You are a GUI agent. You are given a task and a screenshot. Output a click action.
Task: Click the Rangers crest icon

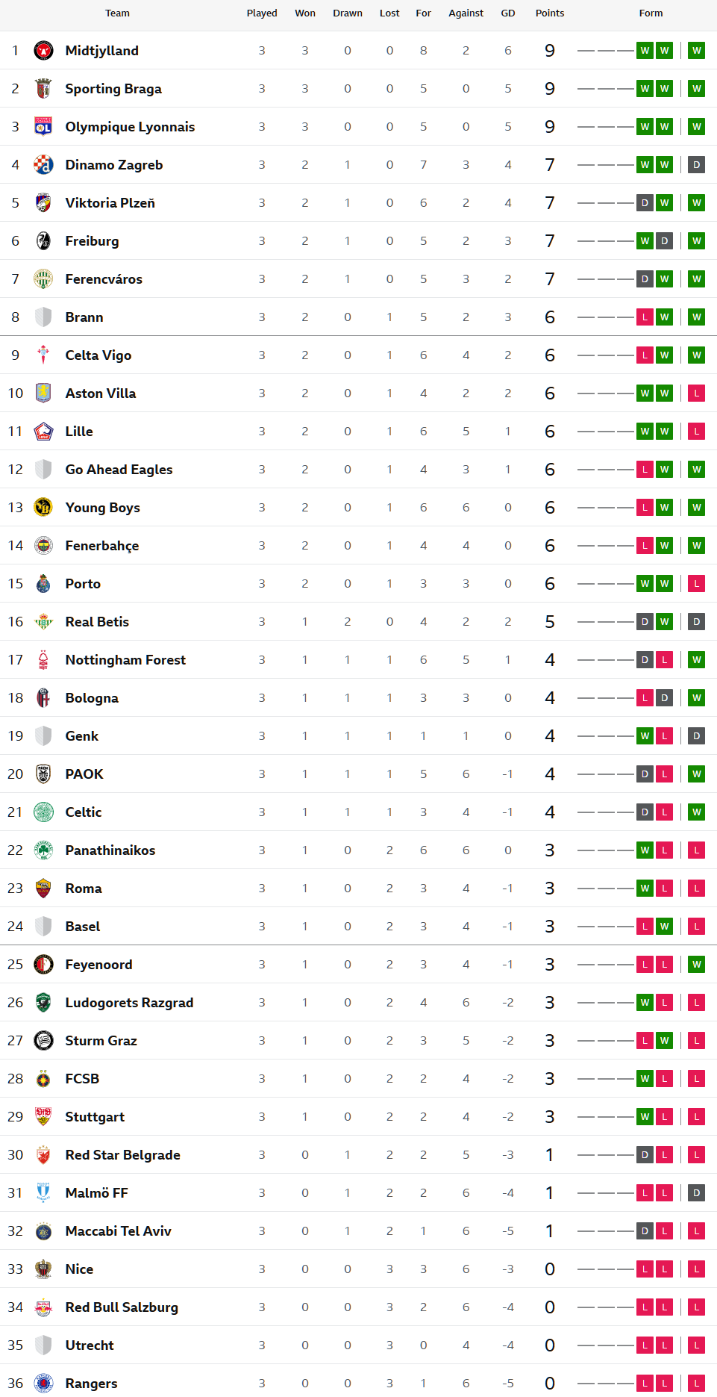(x=43, y=1384)
